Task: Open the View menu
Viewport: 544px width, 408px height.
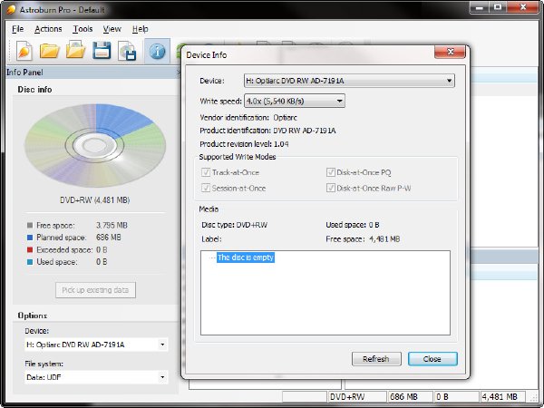Action: click(x=112, y=29)
